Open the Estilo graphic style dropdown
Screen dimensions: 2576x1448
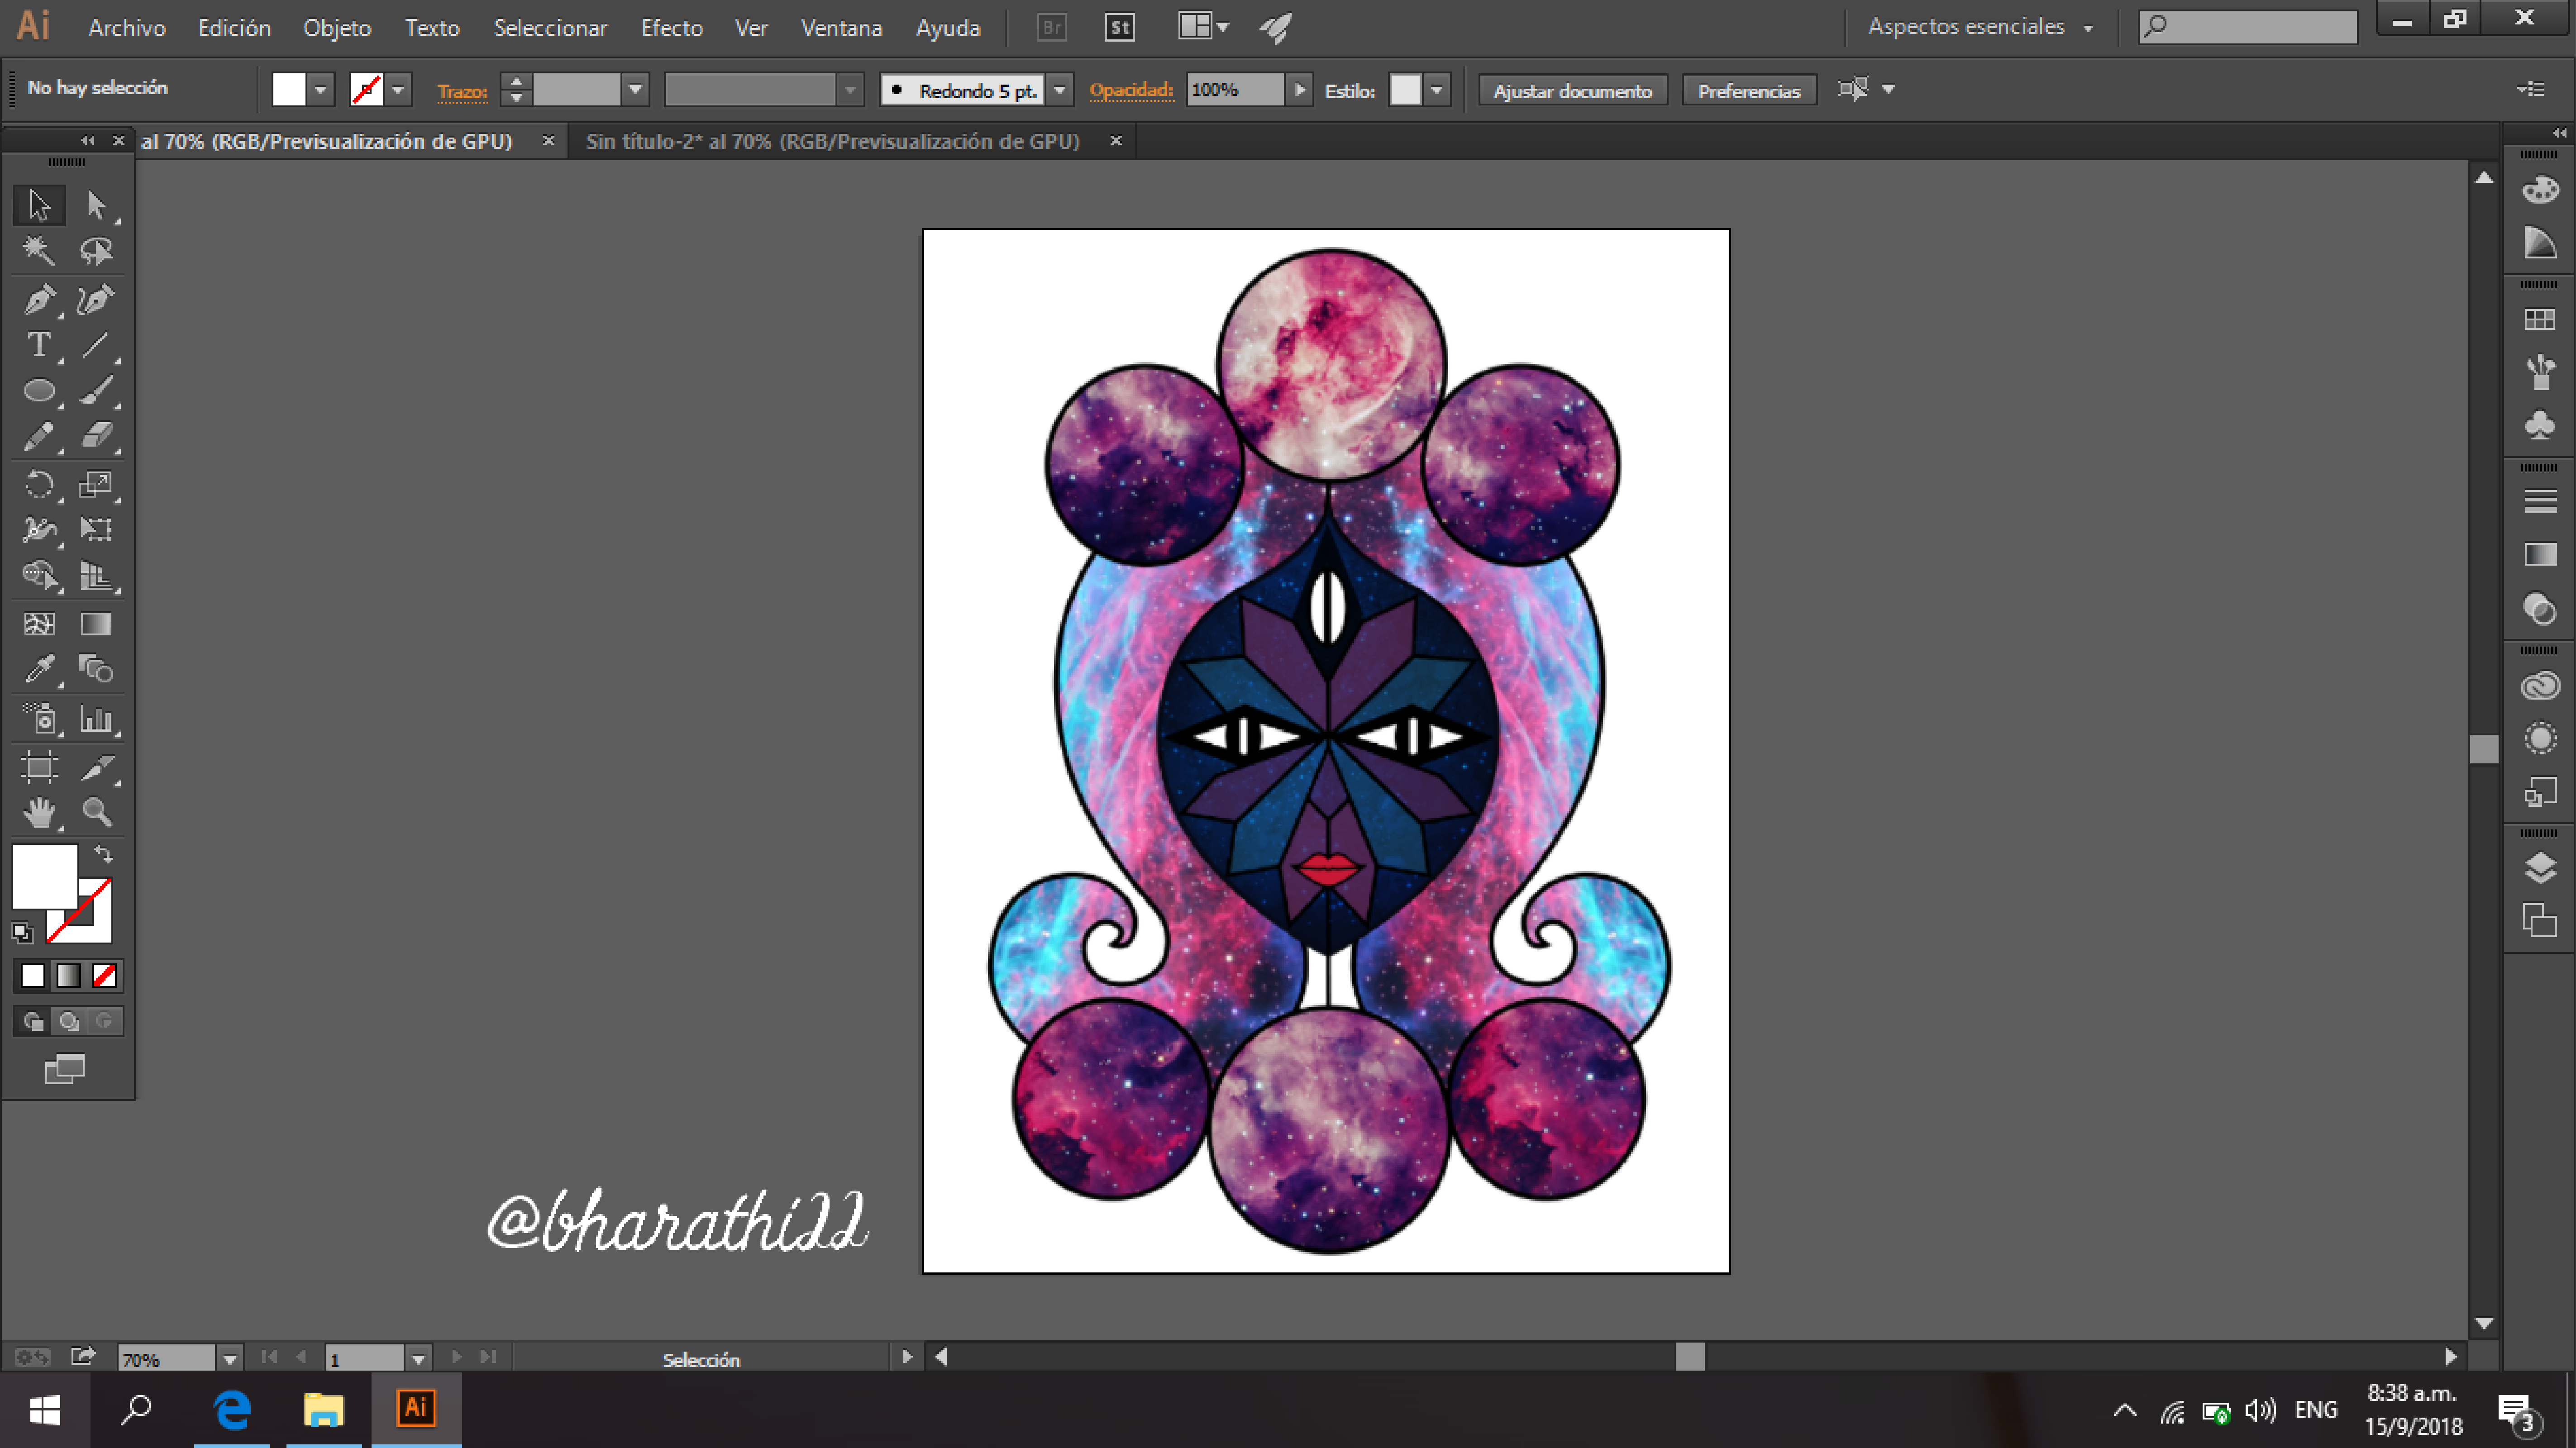1436,90
